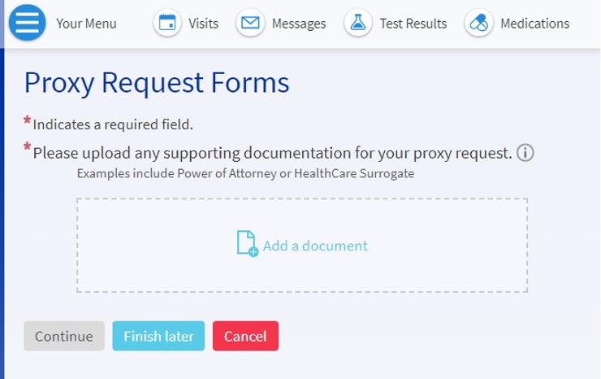601x379 pixels.
Task: Open the hamburger Your Menu icon
Action: 28,23
